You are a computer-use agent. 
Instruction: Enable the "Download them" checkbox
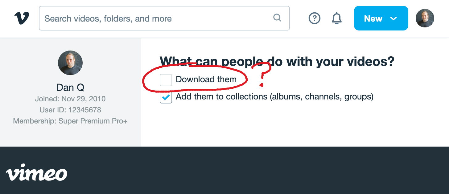point(166,80)
